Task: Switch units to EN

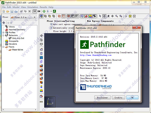Action: point(39,11)
